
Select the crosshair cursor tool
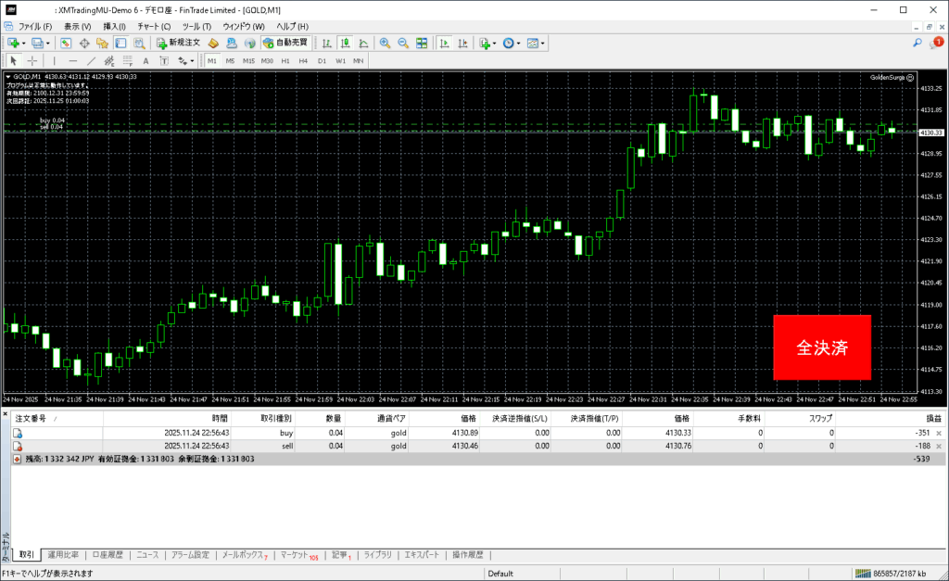32,61
